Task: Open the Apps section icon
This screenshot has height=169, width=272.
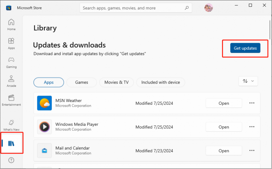Action: tap(11, 44)
